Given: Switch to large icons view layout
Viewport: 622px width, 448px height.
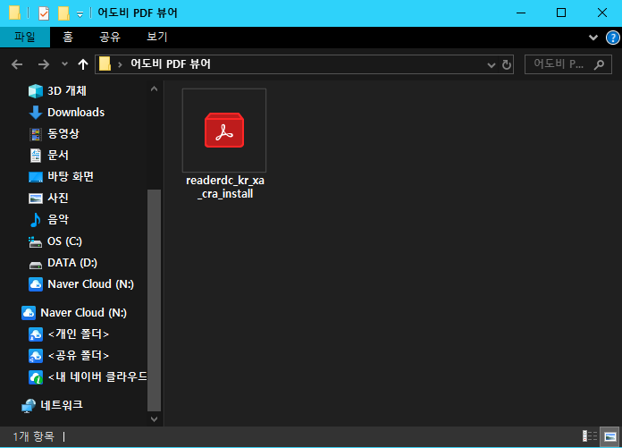Looking at the screenshot, I should click(609, 436).
